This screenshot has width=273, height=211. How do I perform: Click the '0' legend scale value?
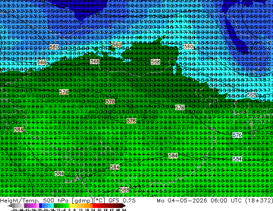pos(69,210)
